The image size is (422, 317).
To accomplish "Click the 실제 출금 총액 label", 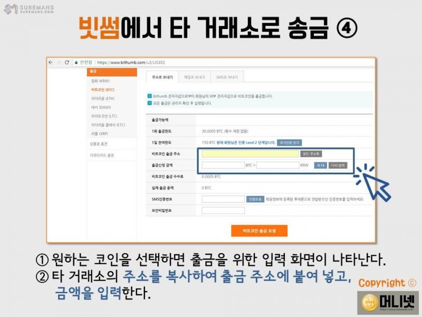I will click(162, 188).
